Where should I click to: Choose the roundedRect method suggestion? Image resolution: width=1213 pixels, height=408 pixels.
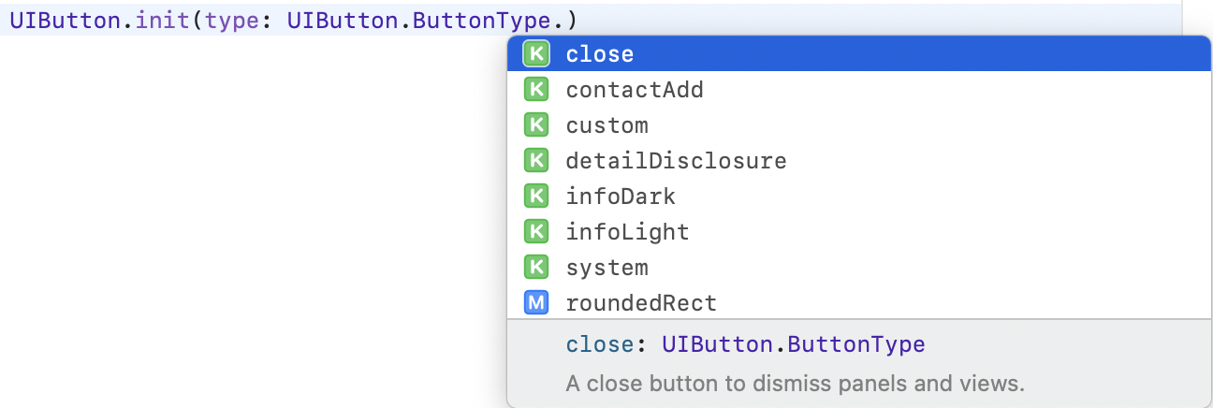coord(859,303)
